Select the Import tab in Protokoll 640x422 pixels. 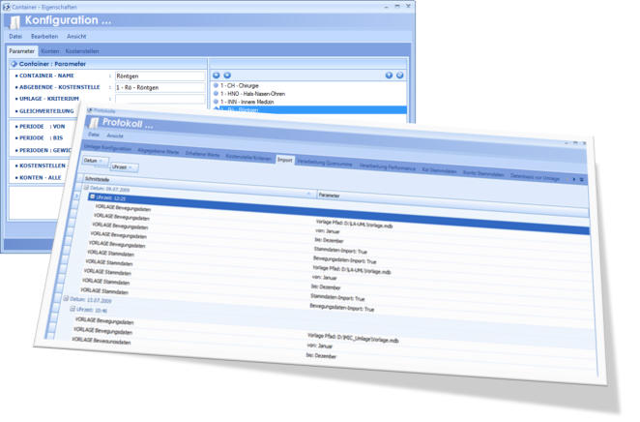coord(284,160)
